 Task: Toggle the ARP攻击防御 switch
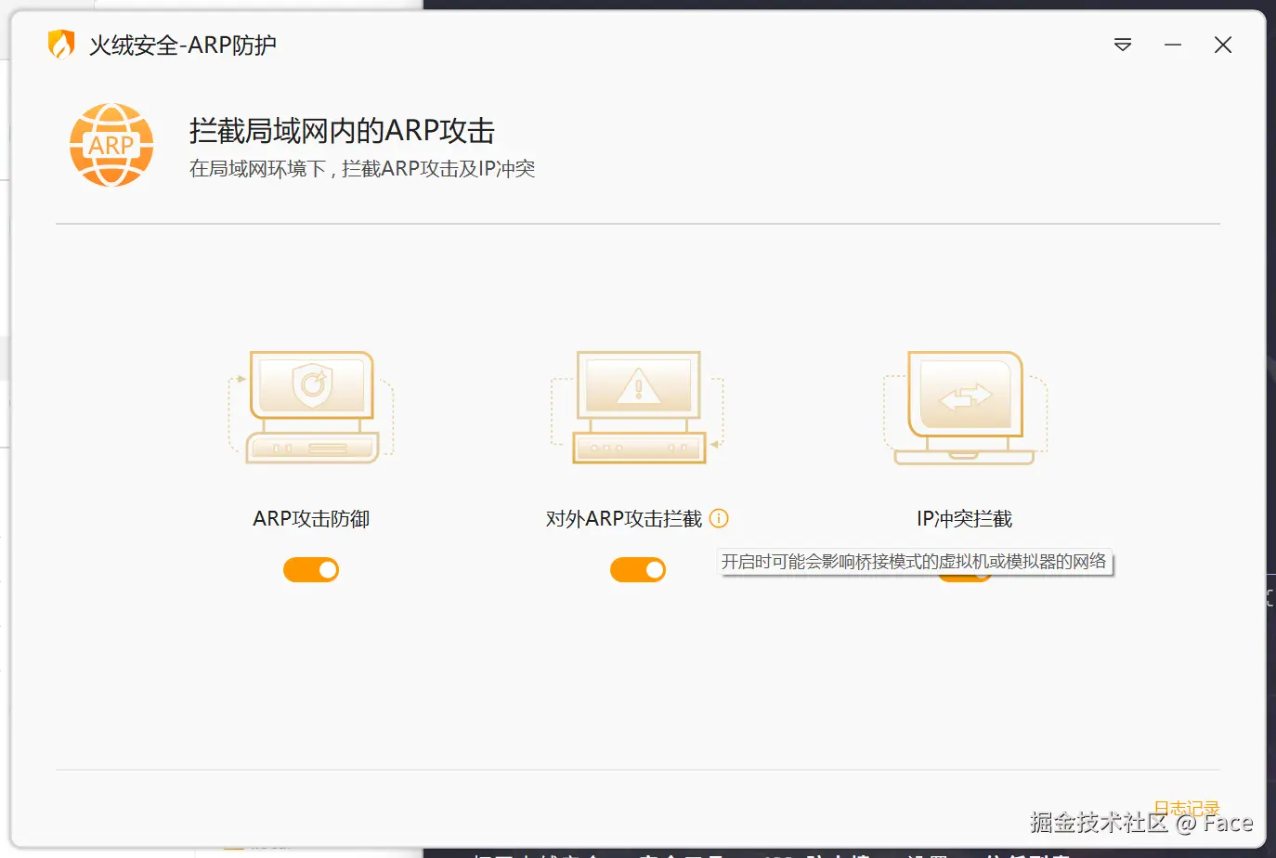click(311, 569)
